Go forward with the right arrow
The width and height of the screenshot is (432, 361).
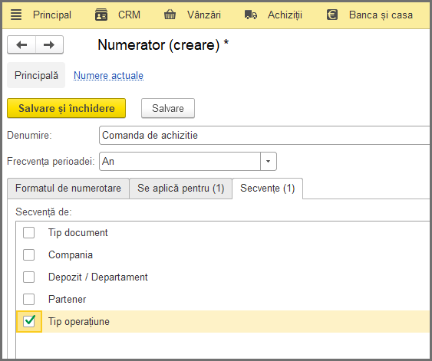49,44
